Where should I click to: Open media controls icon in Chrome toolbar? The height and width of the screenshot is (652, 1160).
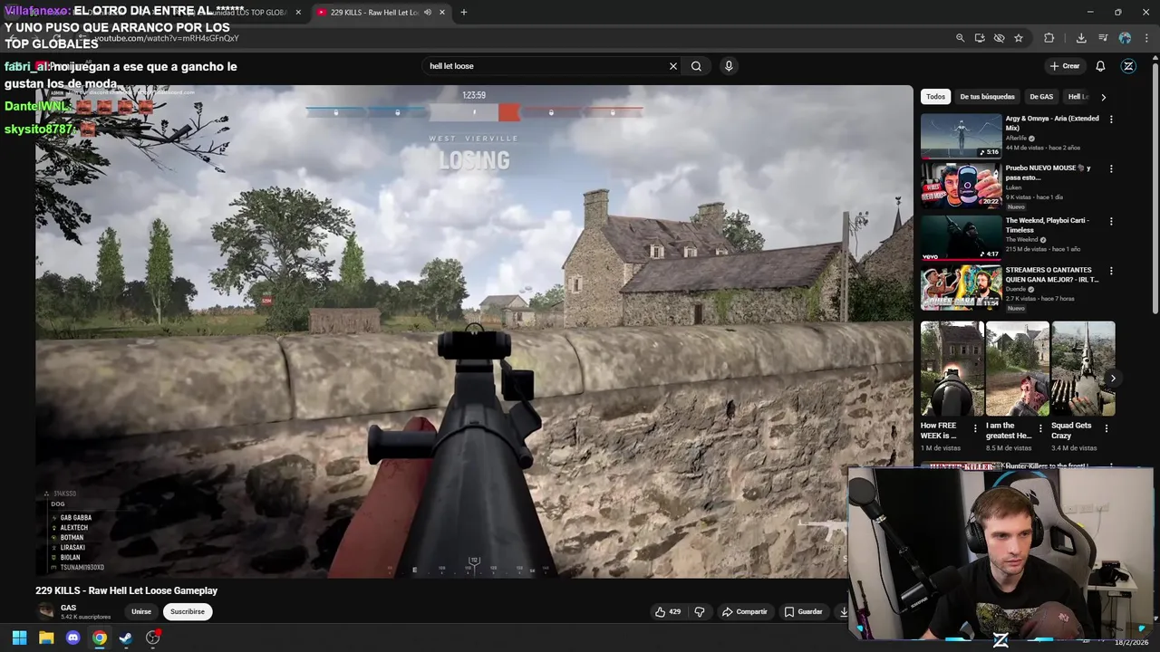(1103, 38)
